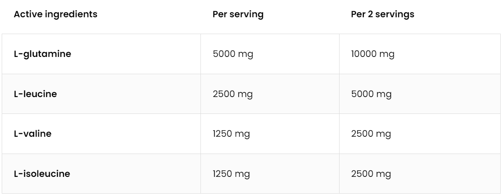
Task: Select the 10000 mg value for L-glutamine
Action: (x=373, y=54)
